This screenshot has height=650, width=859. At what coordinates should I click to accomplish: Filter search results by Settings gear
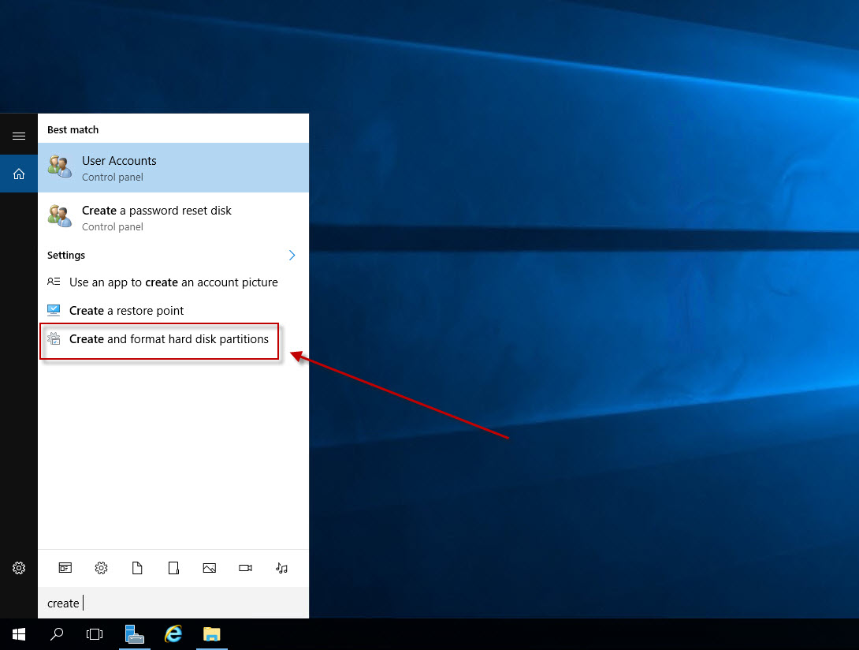(101, 568)
